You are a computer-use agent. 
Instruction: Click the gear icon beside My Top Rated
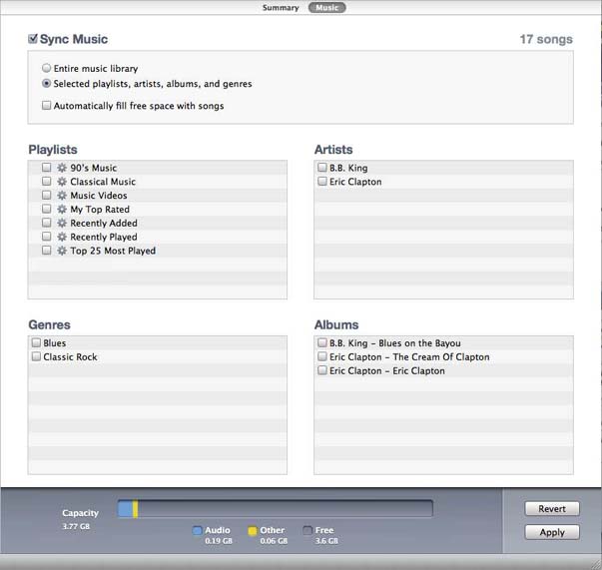62,210
